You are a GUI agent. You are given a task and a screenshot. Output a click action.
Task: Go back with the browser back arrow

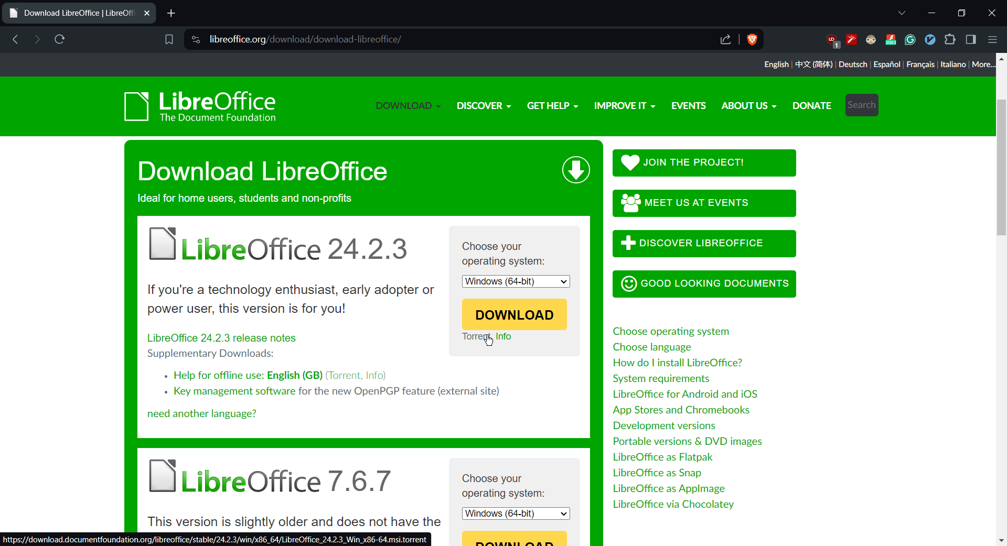(15, 39)
